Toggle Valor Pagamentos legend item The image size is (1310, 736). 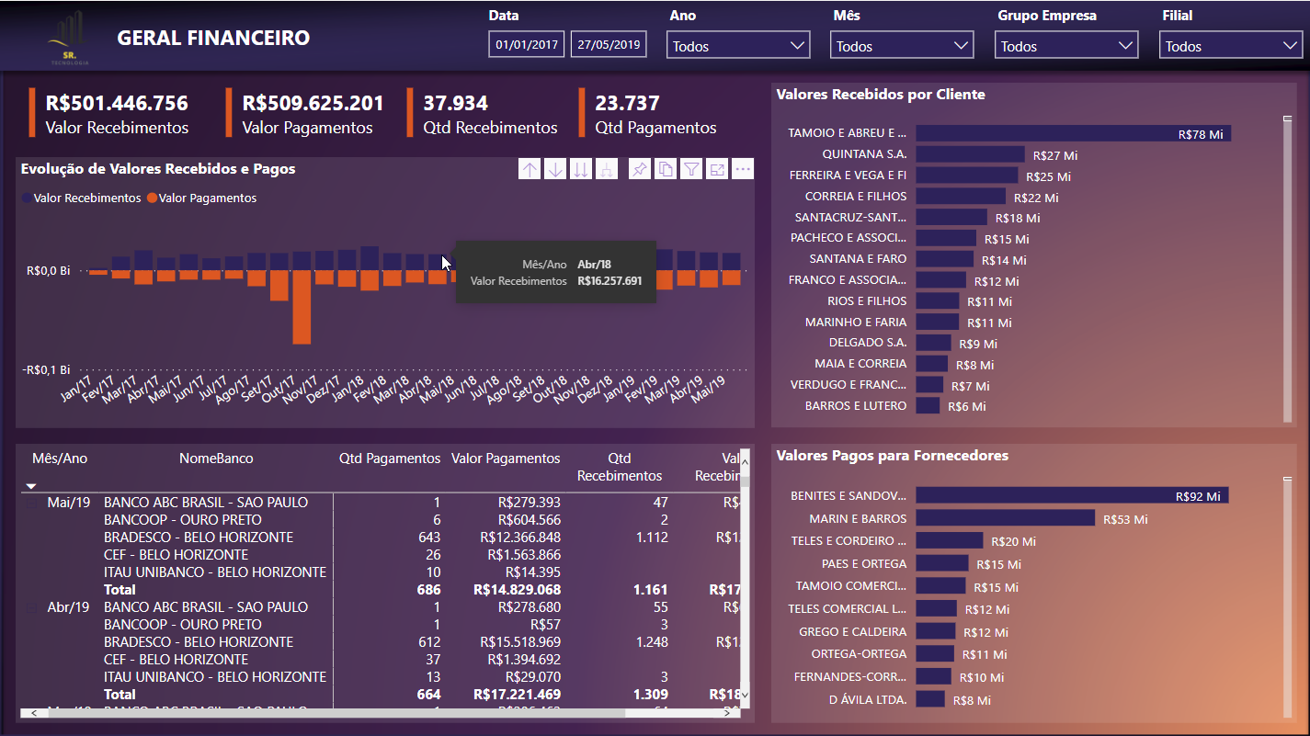coord(201,198)
